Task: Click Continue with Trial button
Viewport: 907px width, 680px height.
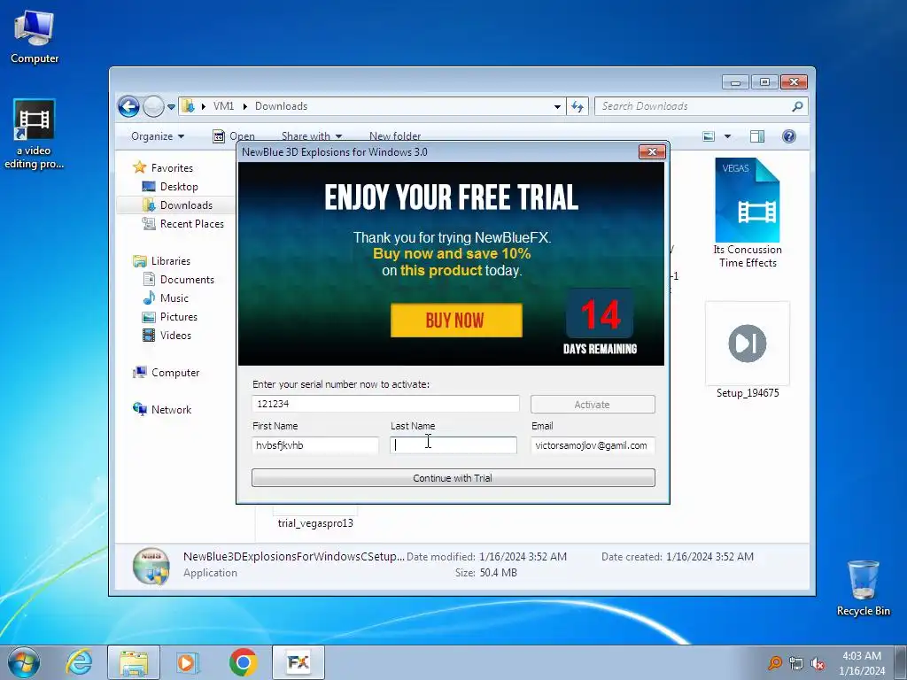Action: click(453, 478)
